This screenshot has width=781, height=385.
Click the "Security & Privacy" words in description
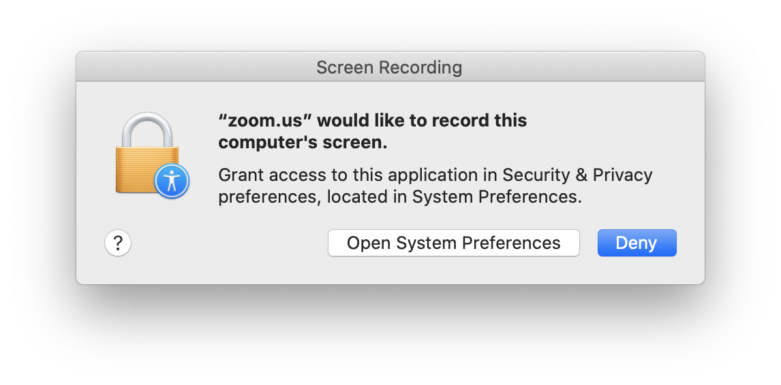(577, 175)
